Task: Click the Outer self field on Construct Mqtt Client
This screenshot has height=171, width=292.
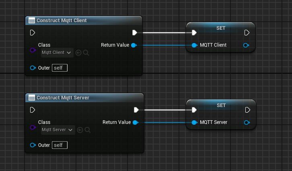Action: [60, 68]
